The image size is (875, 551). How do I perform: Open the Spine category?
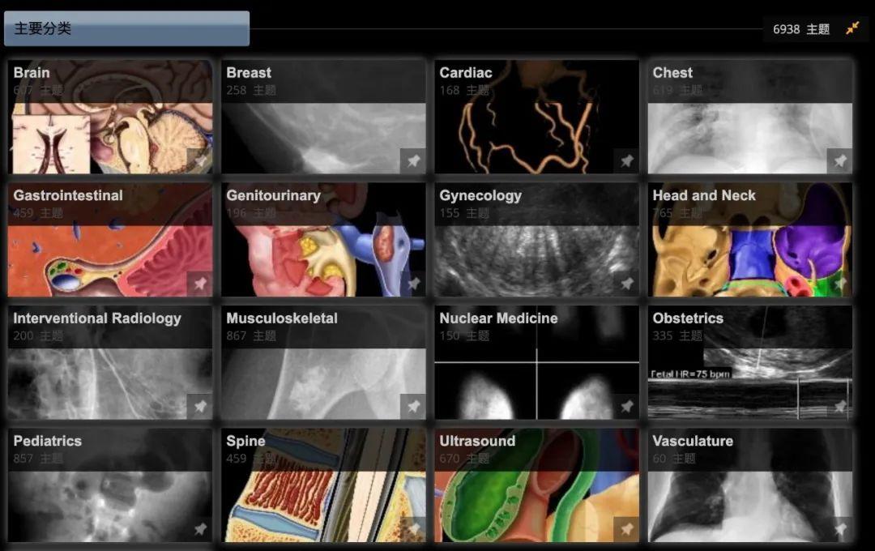(x=323, y=485)
